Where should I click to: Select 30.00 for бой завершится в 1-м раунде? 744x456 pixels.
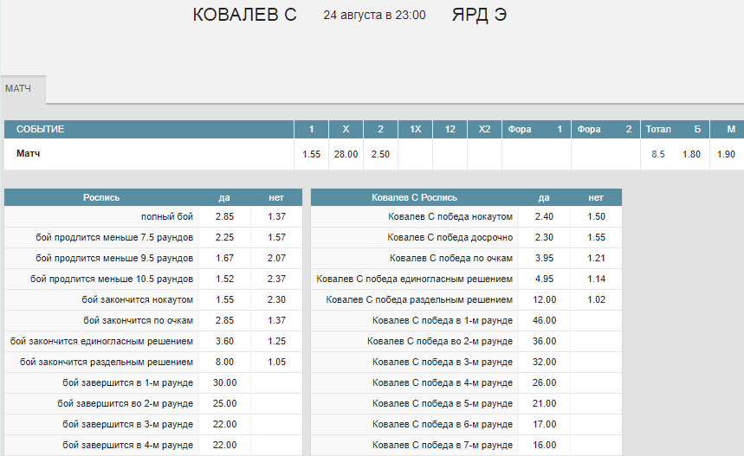(x=224, y=383)
